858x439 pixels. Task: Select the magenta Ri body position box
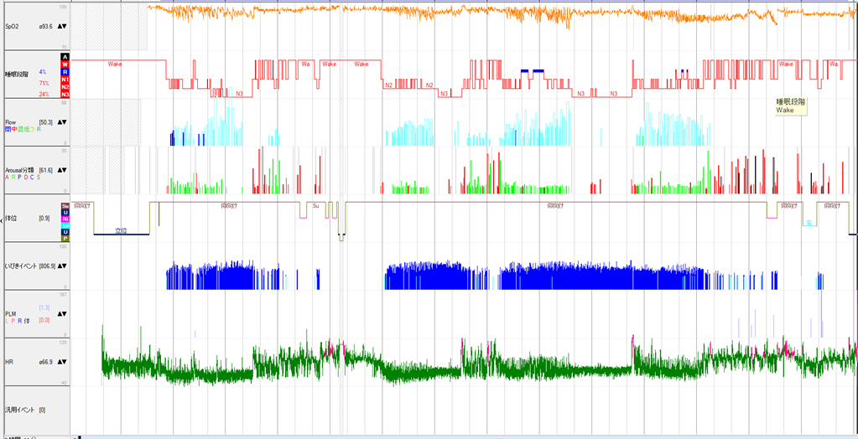pos(65,219)
